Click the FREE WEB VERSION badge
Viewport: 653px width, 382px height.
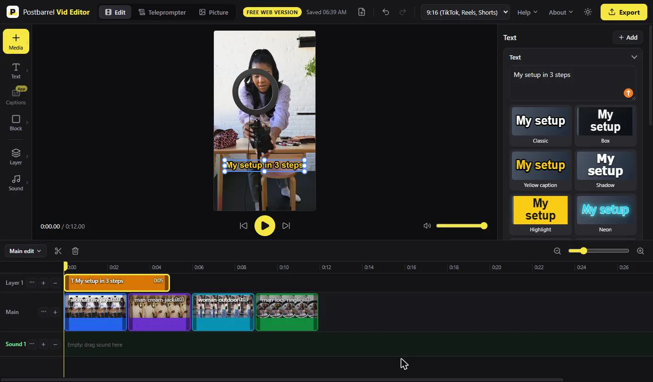[x=272, y=12]
